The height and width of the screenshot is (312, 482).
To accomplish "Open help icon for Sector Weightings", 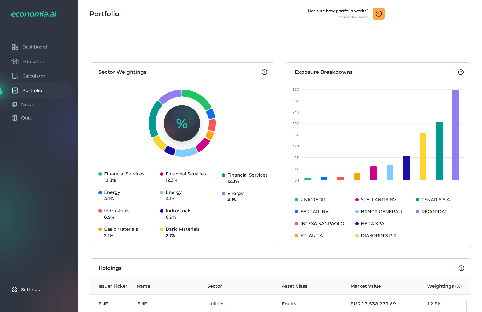I will tap(264, 72).
